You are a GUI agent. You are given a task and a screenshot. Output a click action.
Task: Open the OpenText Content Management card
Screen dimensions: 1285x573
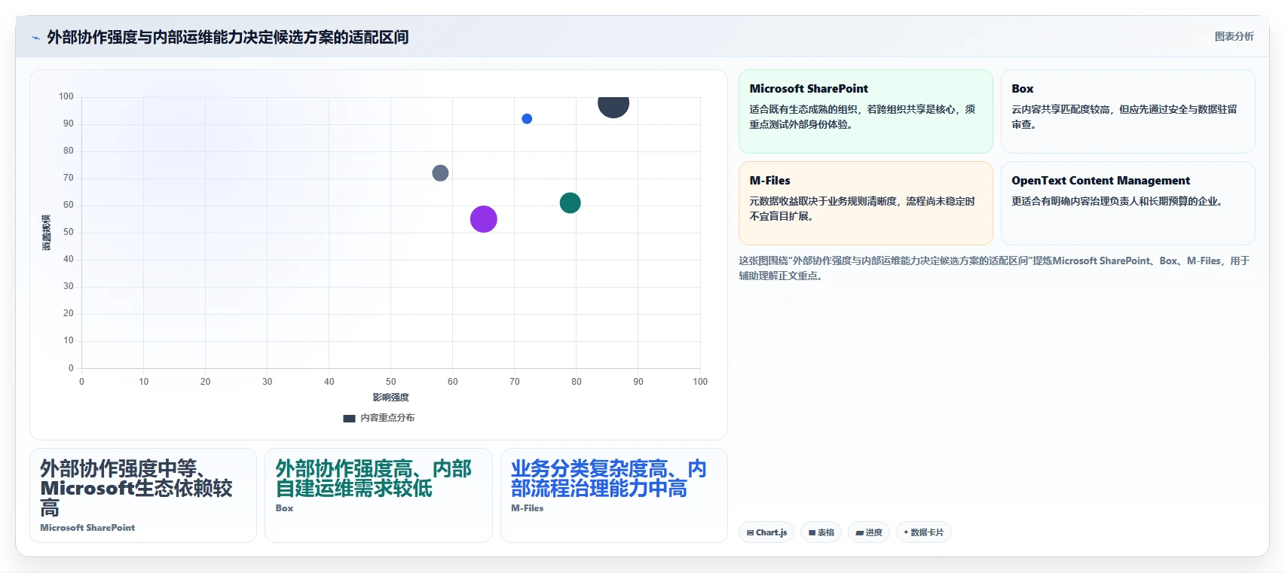[x=1127, y=203]
